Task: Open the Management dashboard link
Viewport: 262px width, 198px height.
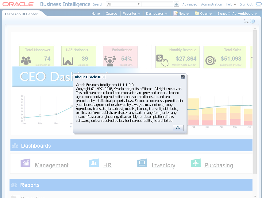Action: tap(52, 165)
